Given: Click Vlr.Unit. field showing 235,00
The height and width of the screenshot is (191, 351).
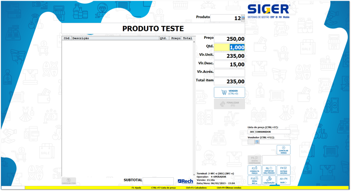Looking at the screenshot, I should (x=230, y=56).
